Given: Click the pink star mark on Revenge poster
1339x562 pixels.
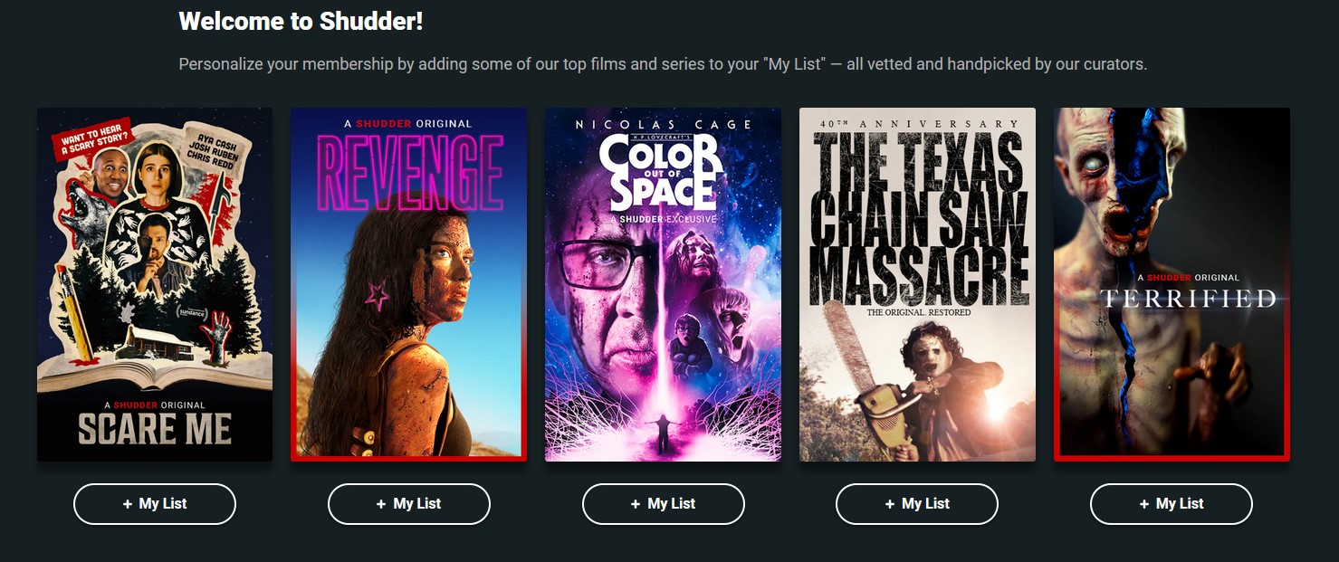Looking at the screenshot, I should pos(377,293).
